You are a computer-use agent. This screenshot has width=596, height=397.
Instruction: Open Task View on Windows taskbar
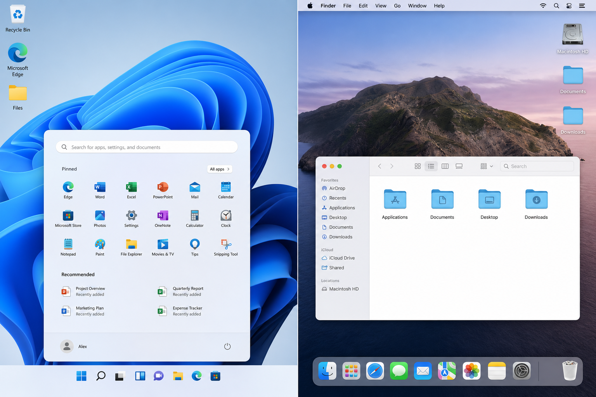pos(120,376)
